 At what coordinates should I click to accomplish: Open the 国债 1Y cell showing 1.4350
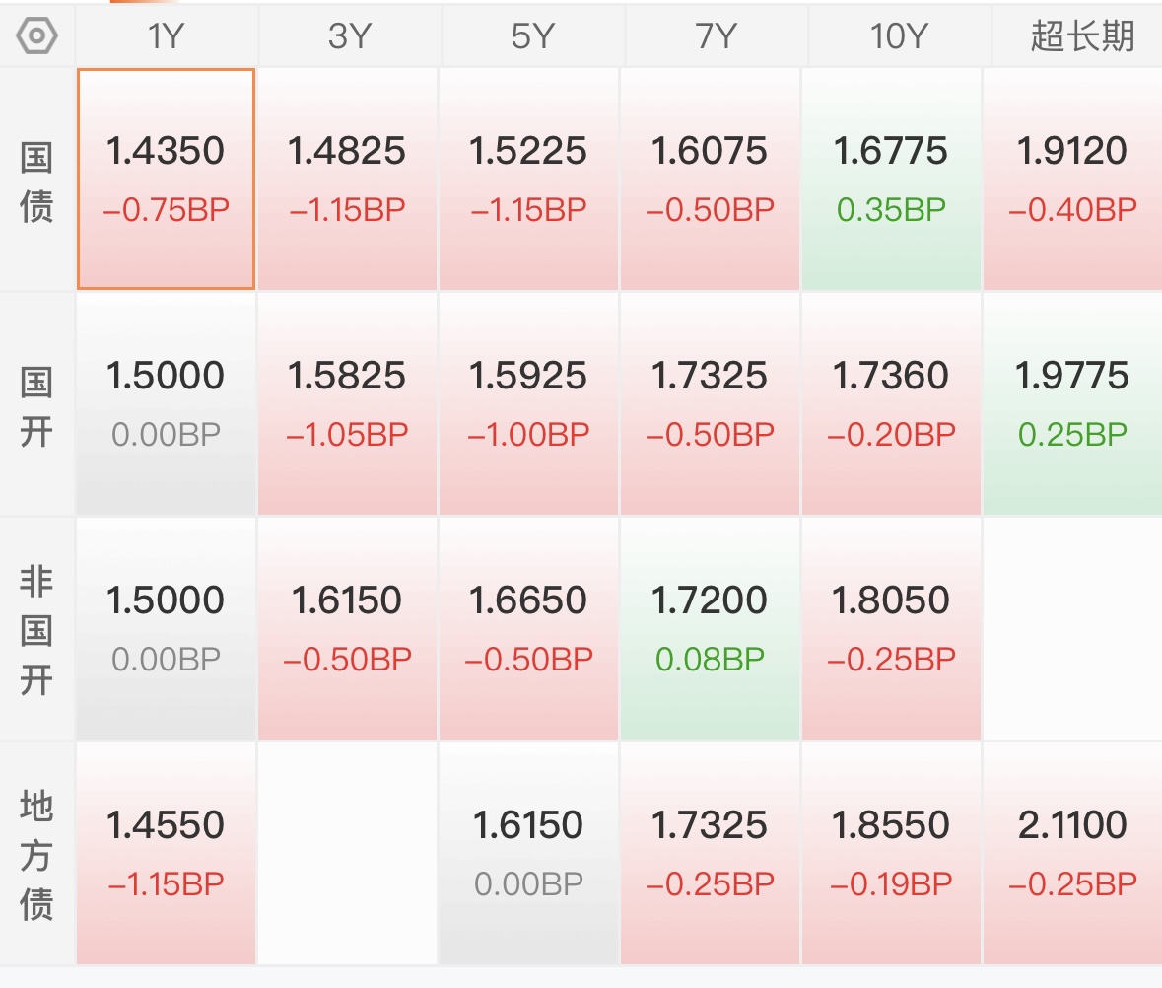(x=166, y=178)
